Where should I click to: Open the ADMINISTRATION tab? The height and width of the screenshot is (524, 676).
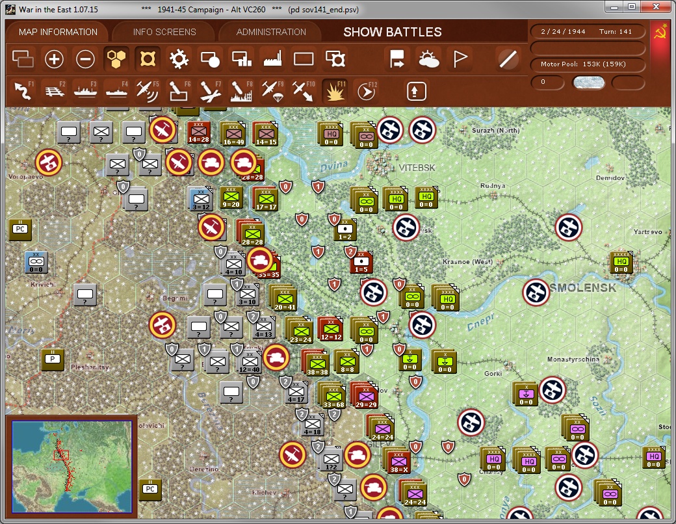pyautogui.click(x=271, y=32)
